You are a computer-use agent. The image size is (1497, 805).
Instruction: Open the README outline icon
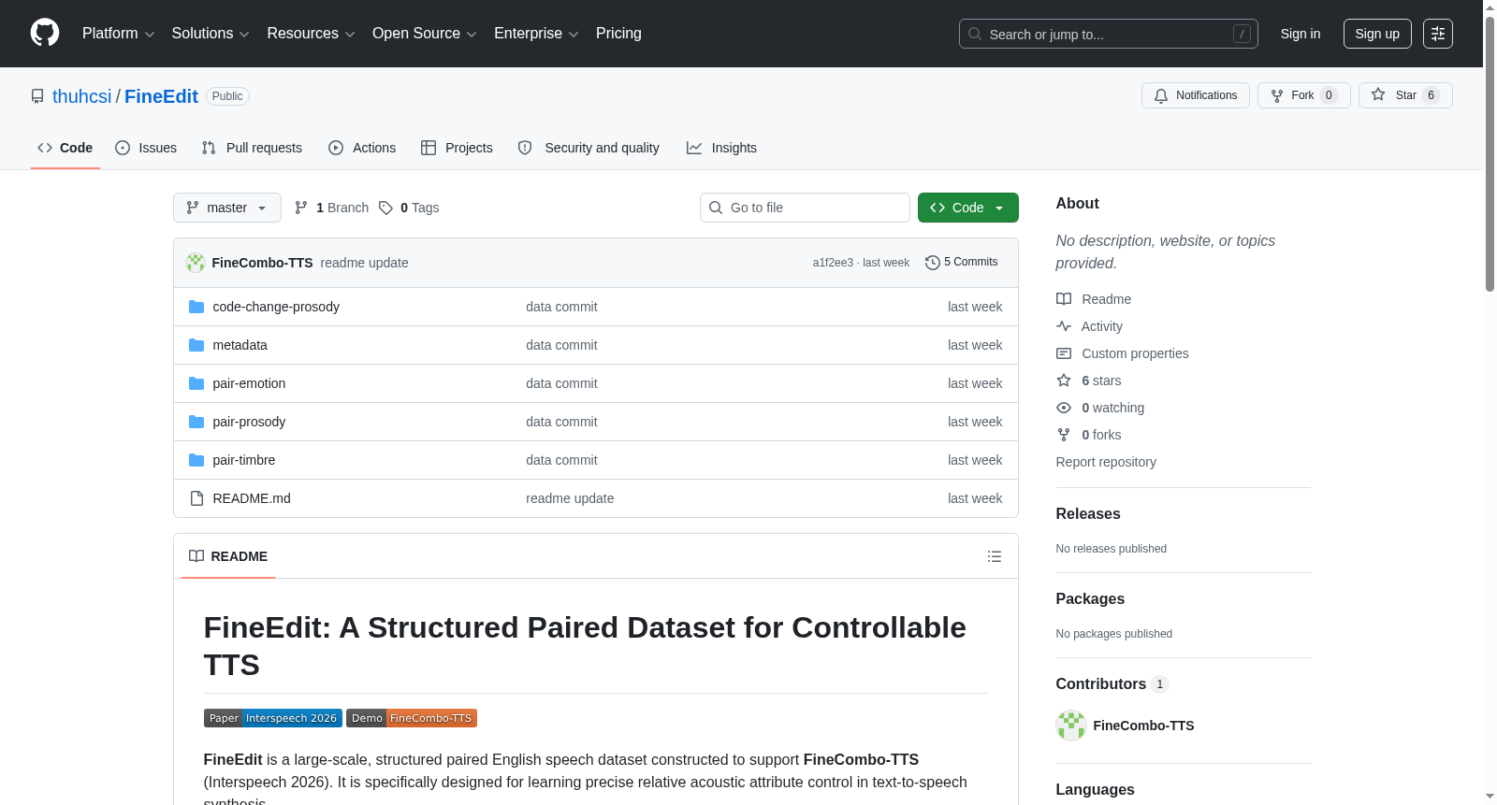[995, 556]
